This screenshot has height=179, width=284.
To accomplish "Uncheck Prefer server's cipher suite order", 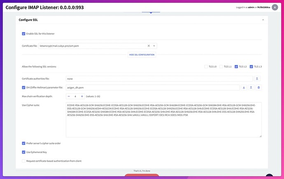I will 23,143.
